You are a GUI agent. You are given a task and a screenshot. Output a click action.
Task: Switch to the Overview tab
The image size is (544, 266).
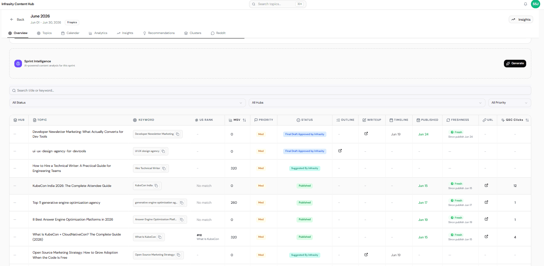pyautogui.click(x=18, y=33)
